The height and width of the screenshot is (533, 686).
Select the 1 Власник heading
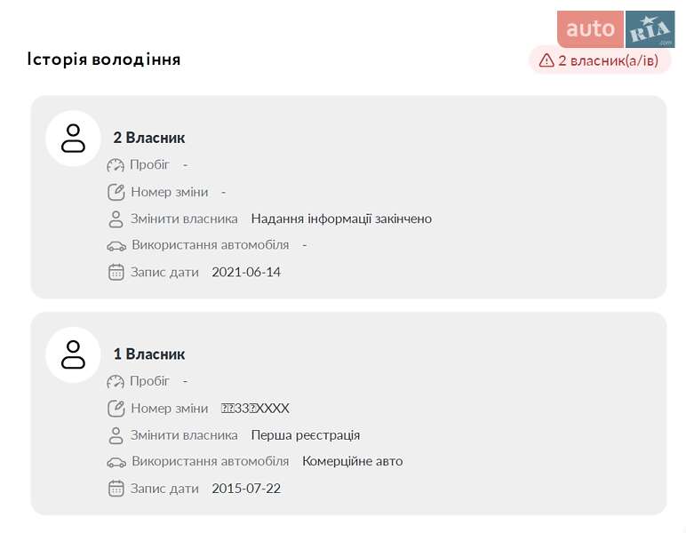149,354
